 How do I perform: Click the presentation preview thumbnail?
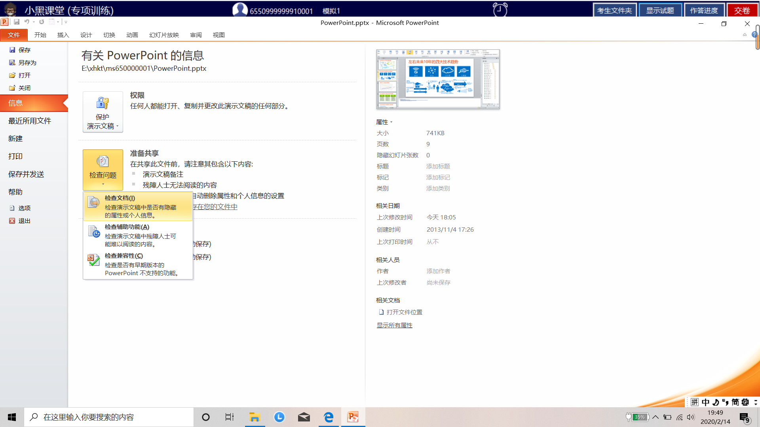point(438,79)
